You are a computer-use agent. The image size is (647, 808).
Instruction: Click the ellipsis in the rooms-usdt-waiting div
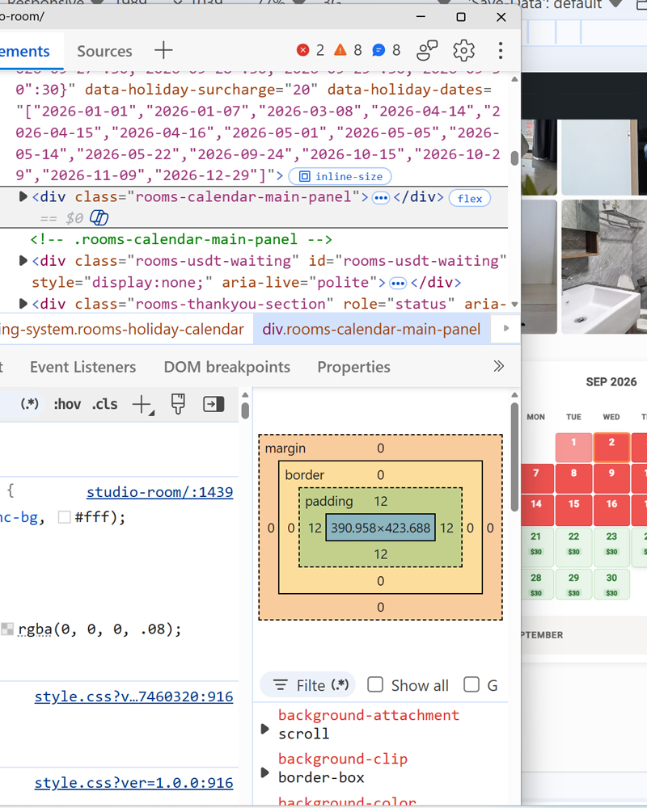tap(398, 283)
